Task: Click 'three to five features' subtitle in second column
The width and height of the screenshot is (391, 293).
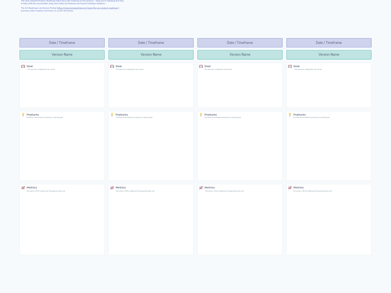Action: (134, 118)
